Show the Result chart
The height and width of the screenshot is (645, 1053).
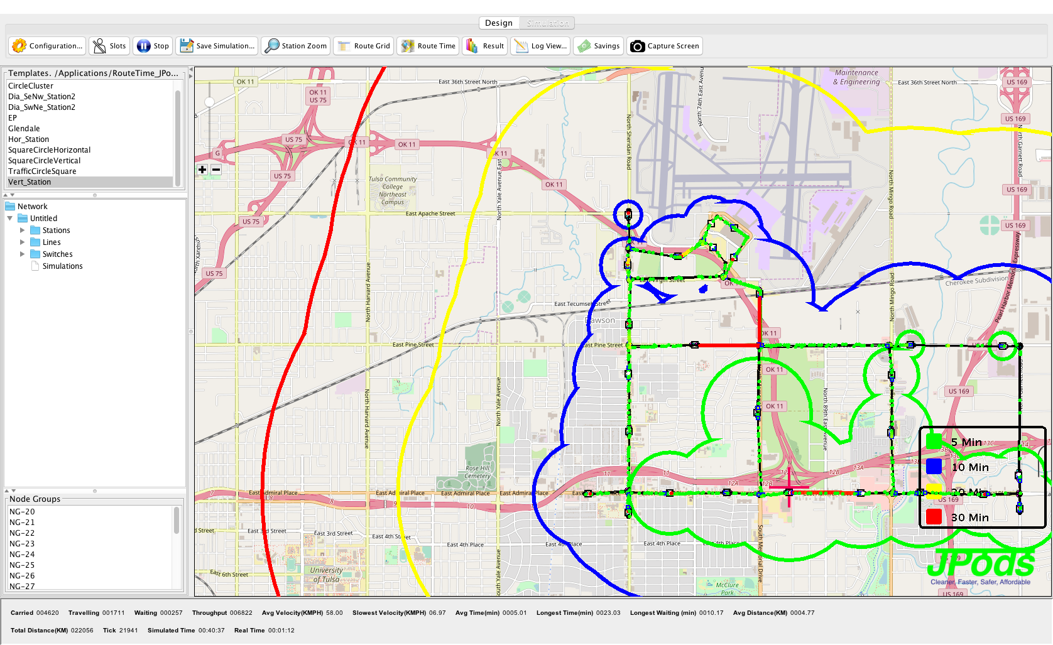(472, 46)
